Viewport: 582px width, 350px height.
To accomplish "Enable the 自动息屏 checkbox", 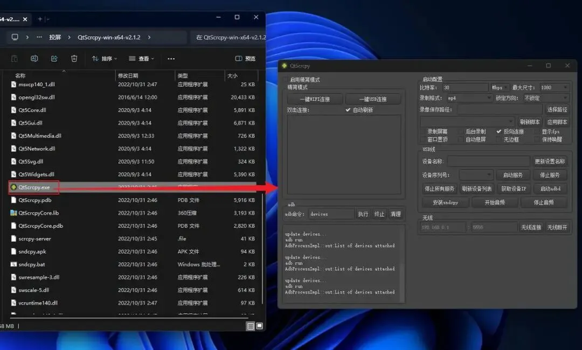I will point(461,139).
